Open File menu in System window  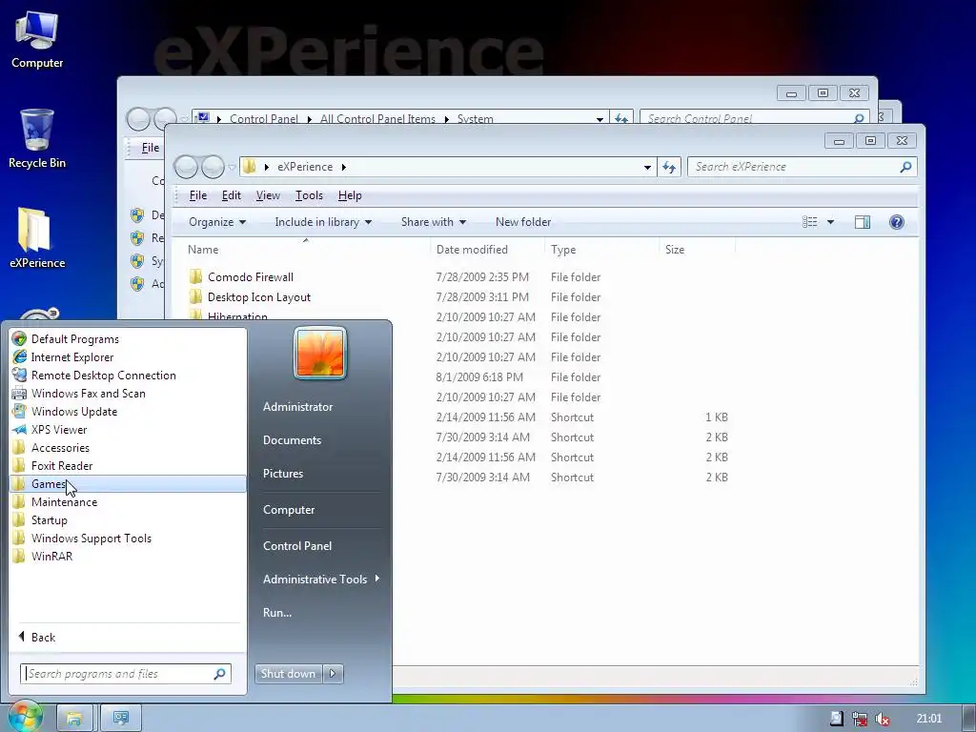[x=150, y=148]
